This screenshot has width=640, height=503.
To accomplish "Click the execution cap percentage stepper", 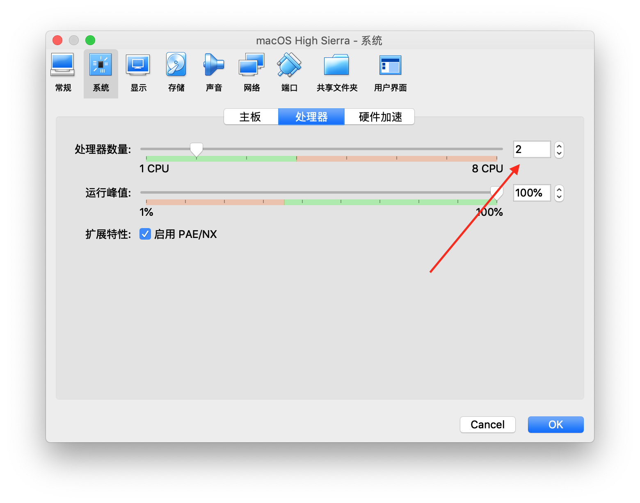I will point(559,193).
